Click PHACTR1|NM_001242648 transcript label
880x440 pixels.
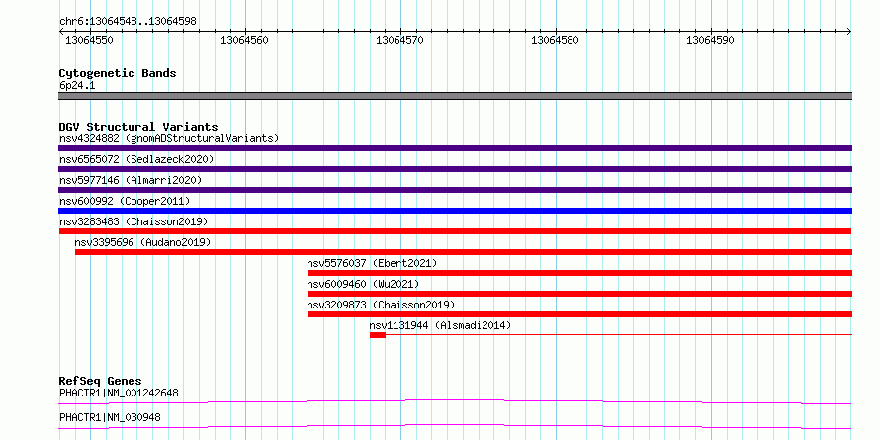coord(119,393)
